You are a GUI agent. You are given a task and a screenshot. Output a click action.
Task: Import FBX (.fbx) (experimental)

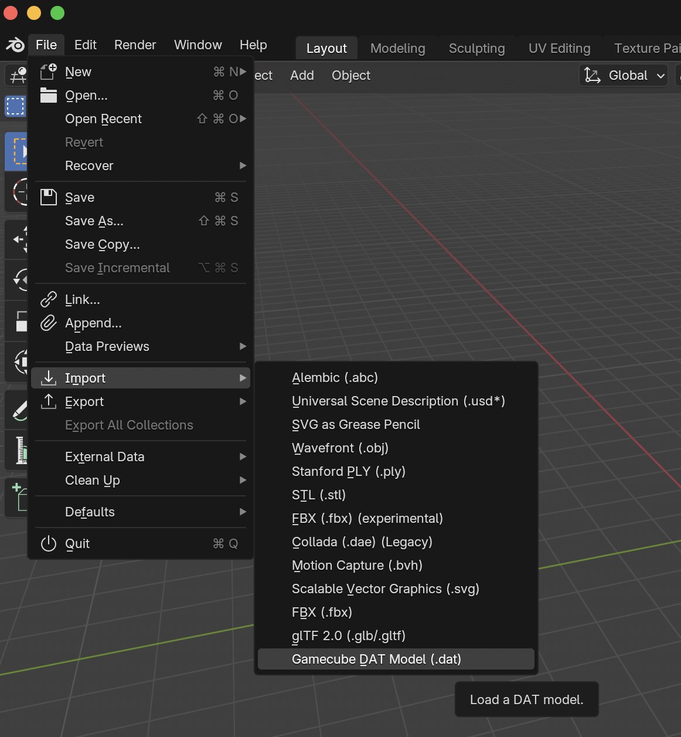tap(396, 518)
